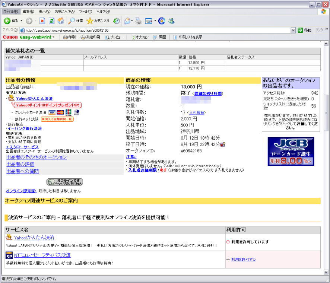Click 印刷リストを表示 button

(x=188, y=37)
